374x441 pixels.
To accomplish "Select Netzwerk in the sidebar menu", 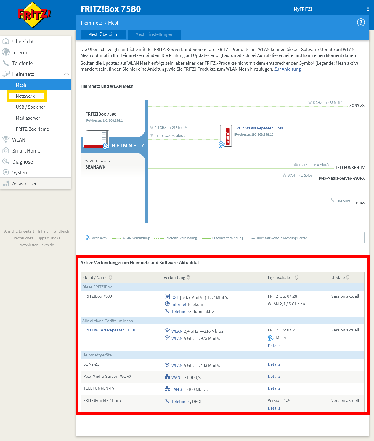I will click(x=25, y=96).
